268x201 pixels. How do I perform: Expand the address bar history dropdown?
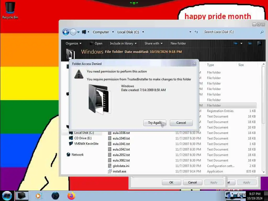point(190,32)
